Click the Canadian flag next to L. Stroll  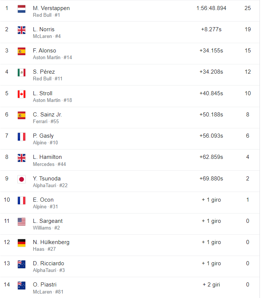coord(22,94)
